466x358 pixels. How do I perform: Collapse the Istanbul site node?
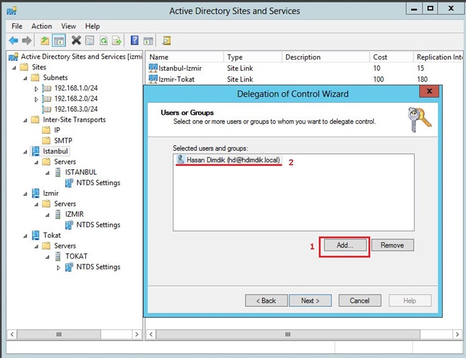(x=25, y=152)
